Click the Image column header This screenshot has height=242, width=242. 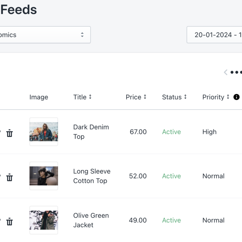pyautogui.click(x=39, y=97)
